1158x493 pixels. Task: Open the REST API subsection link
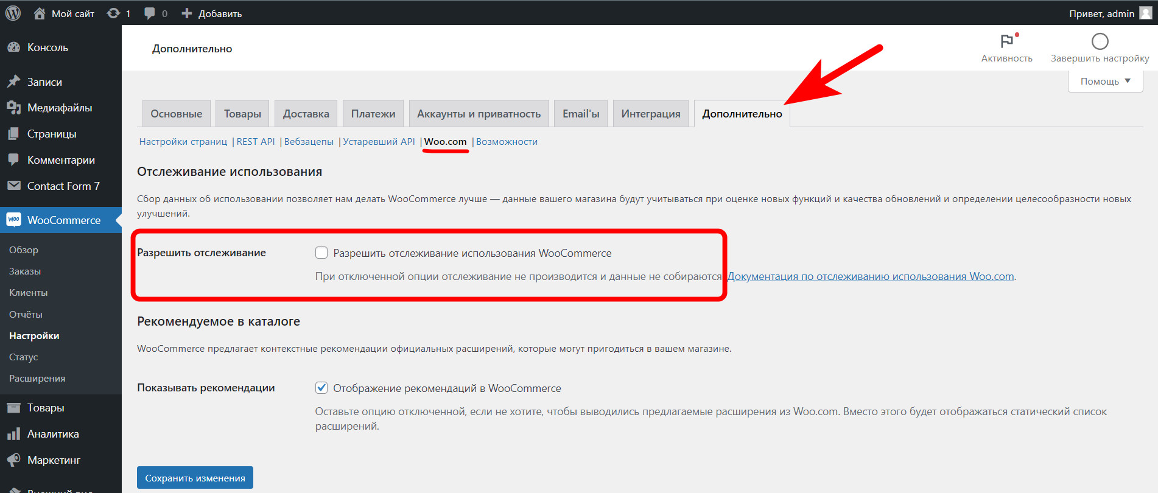click(256, 142)
